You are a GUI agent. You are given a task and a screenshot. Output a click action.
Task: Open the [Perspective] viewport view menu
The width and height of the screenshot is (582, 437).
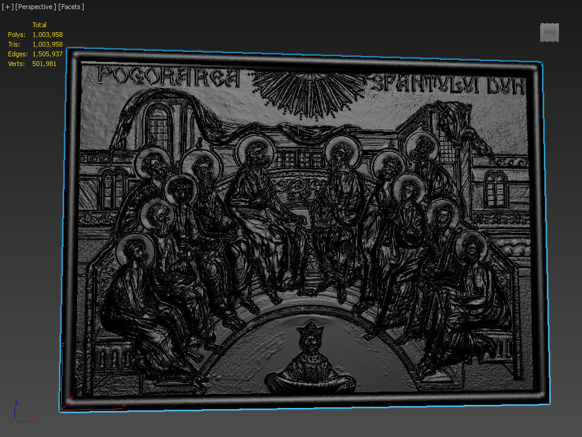(x=36, y=7)
